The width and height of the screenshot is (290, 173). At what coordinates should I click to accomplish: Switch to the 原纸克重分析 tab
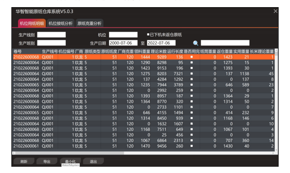(89, 24)
